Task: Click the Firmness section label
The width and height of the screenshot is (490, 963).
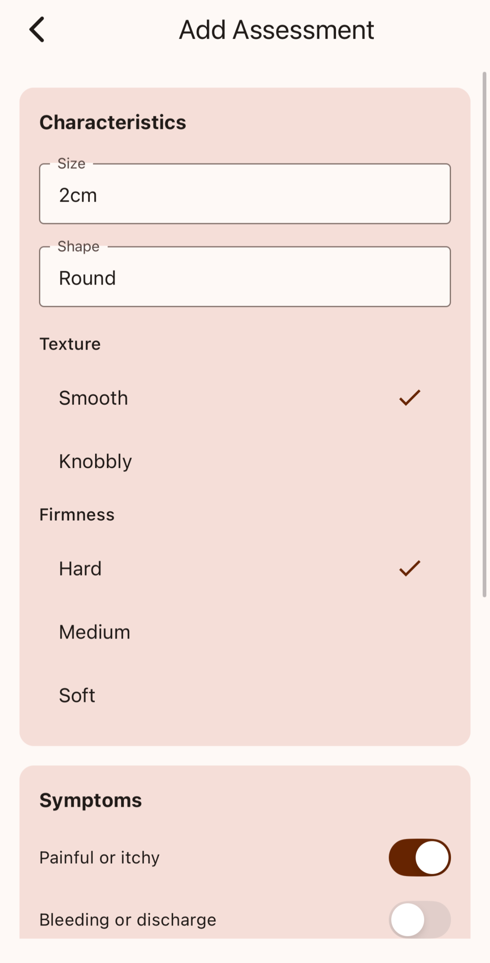Action: point(76,514)
